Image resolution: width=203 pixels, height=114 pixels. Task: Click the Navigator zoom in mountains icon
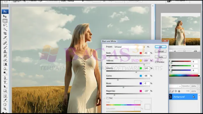[x=195, y=51]
